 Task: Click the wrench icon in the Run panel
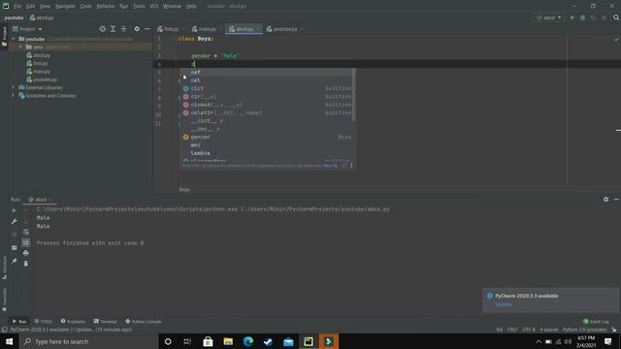pos(14,221)
